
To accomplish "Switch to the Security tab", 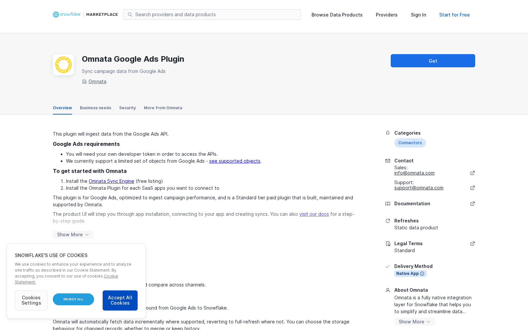I will (x=127, y=108).
